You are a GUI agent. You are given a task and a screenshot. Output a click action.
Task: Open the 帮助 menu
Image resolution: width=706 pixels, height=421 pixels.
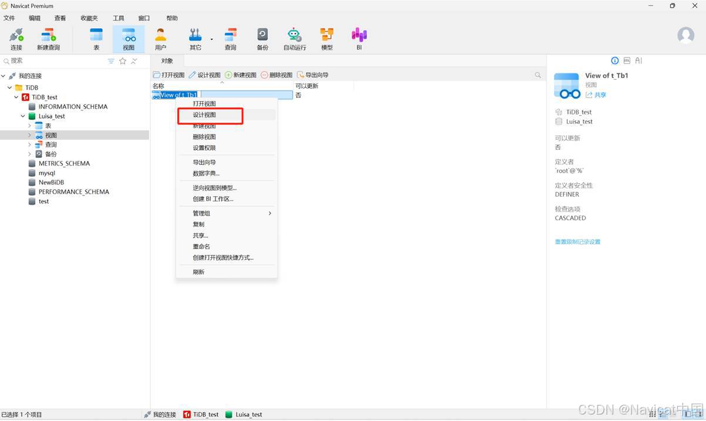coord(172,18)
